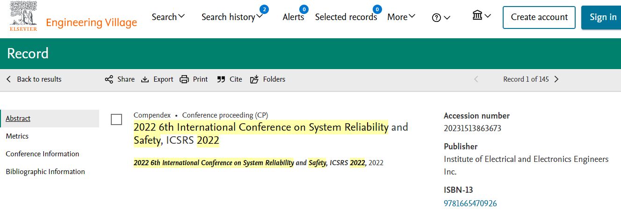Click the publisher name Institute of Electrical
The height and width of the screenshot is (217, 621).
pyautogui.click(x=526, y=165)
